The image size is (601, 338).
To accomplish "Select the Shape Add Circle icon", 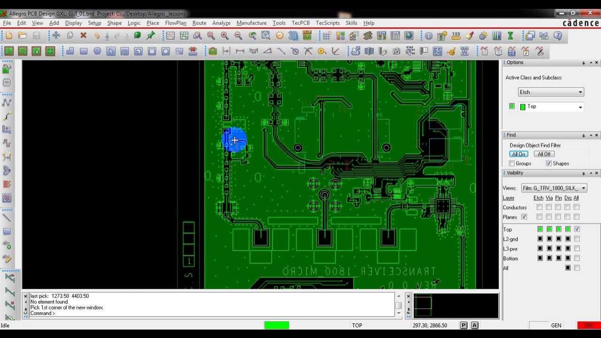I will [x=97, y=51].
